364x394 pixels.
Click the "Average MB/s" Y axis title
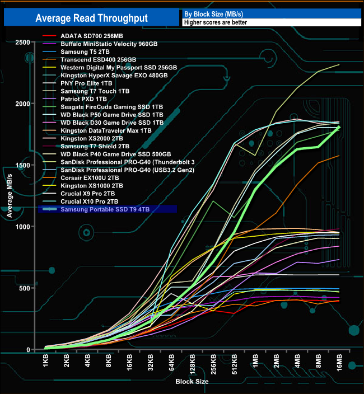pos(10,195)
